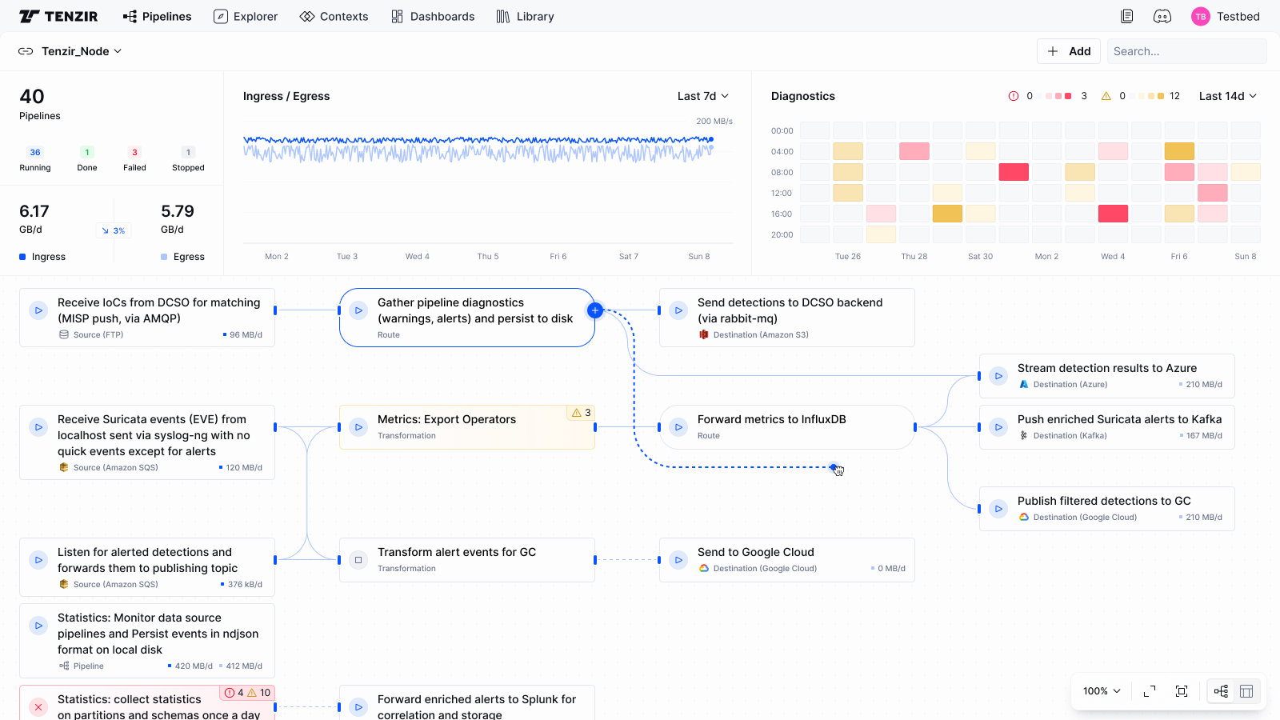Open the documentation icon

[1128, 16]
